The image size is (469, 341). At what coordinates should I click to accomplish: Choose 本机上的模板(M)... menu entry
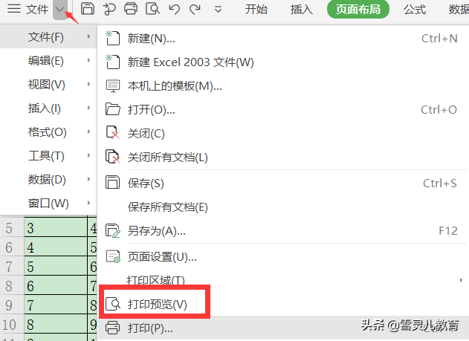click(x=282, y=86)
